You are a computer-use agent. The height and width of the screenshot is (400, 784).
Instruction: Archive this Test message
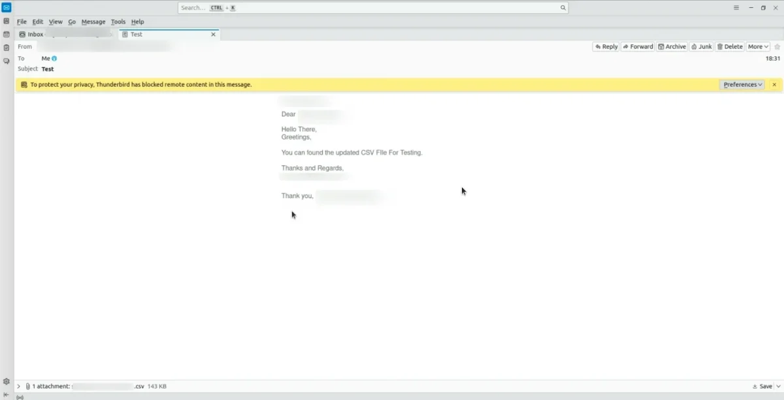[672, 46]
